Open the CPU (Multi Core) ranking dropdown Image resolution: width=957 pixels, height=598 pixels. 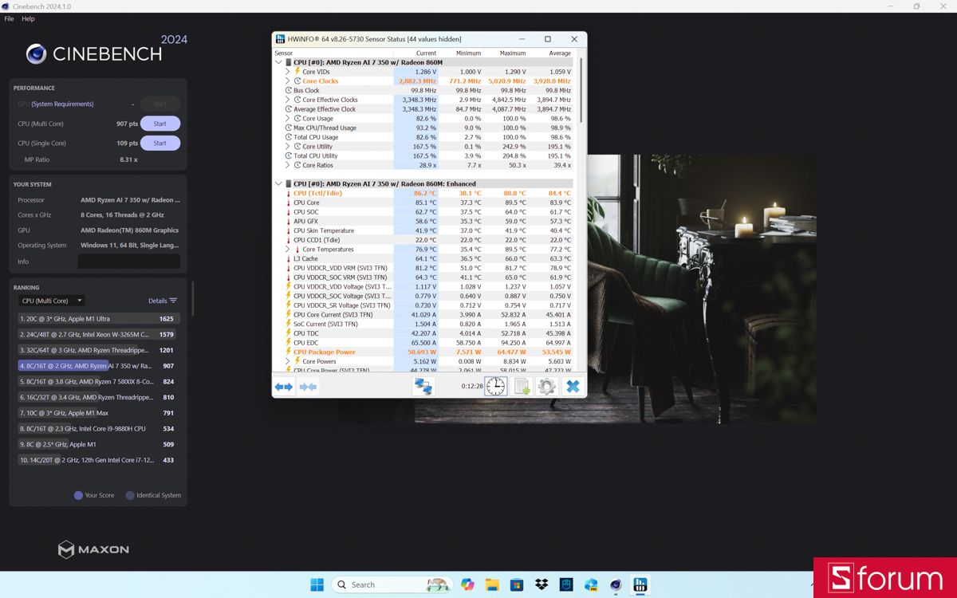click(x=51, y=301)
